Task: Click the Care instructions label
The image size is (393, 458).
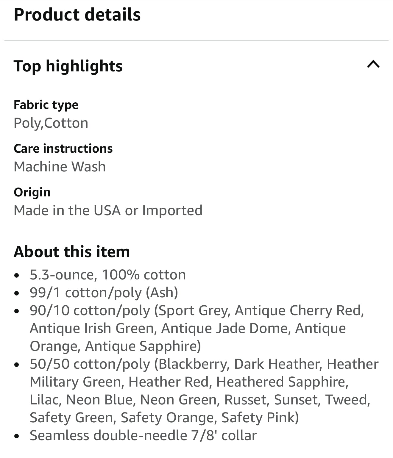Action: [63, 148]
